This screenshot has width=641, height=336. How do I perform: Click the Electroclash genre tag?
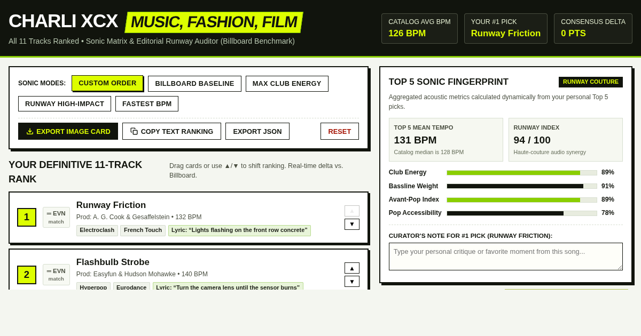(x=97, y=230)
